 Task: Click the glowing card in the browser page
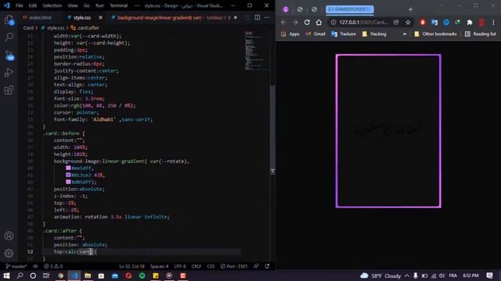[x=388, y=131]
